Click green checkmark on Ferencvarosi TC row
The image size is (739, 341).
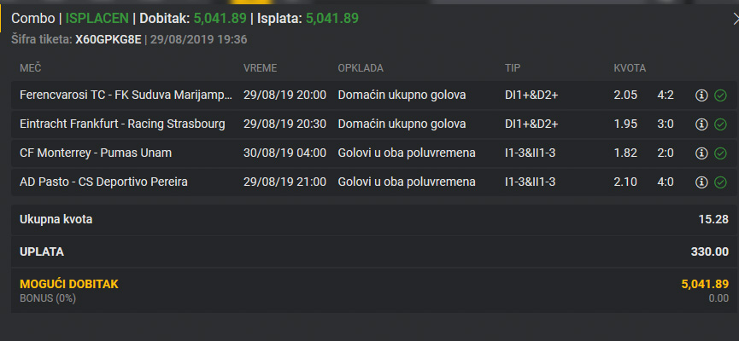click(x=720, y=95)
